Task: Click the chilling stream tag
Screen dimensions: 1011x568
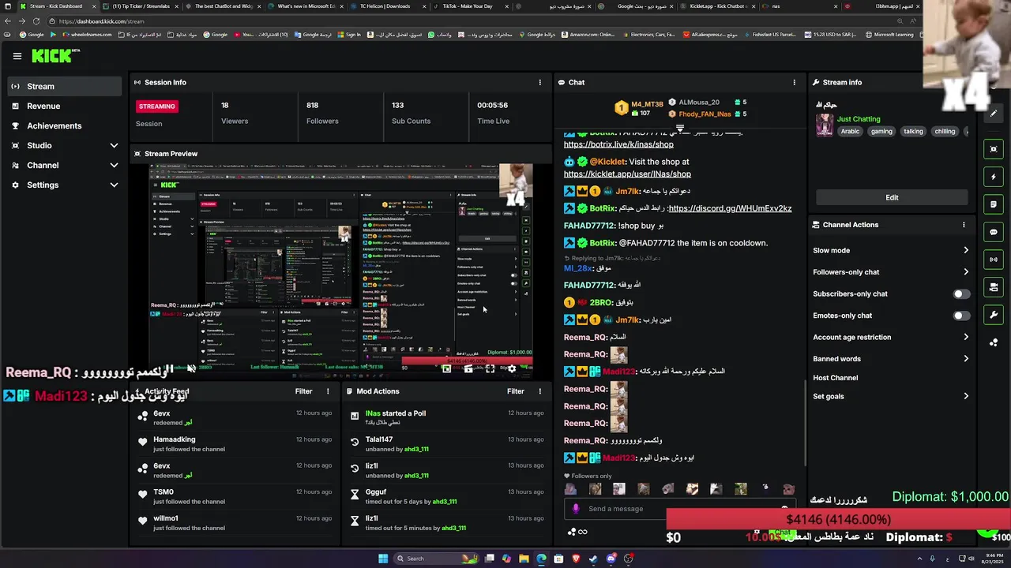Action: click(x=945, y=132)
